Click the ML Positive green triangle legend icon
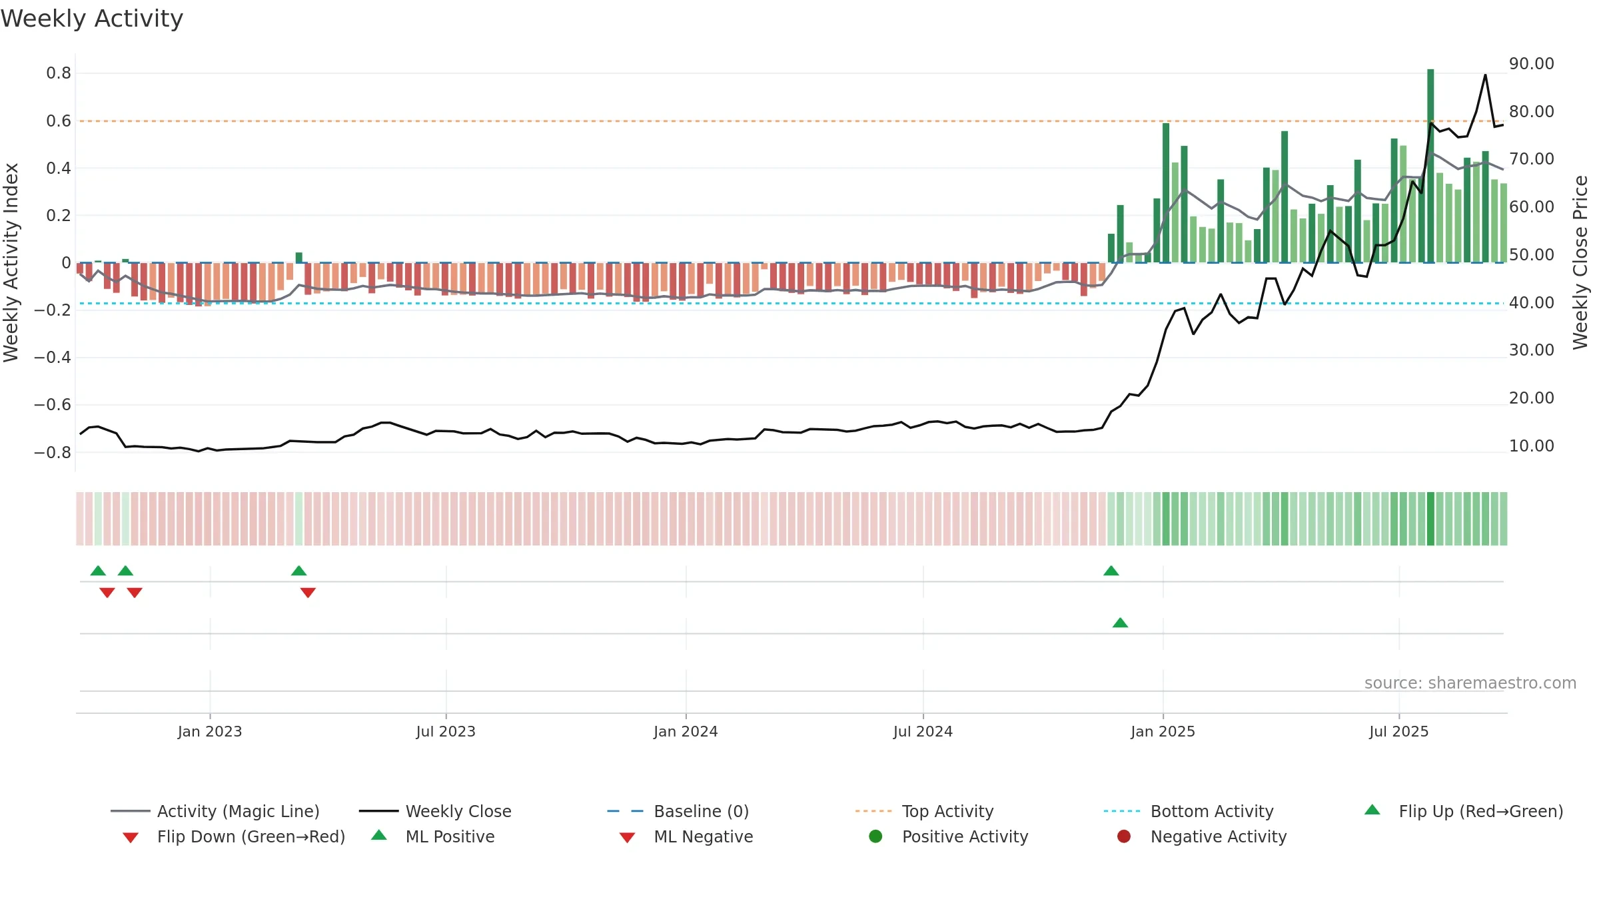Screen dimensions: 1599x899 click(379, 835)
